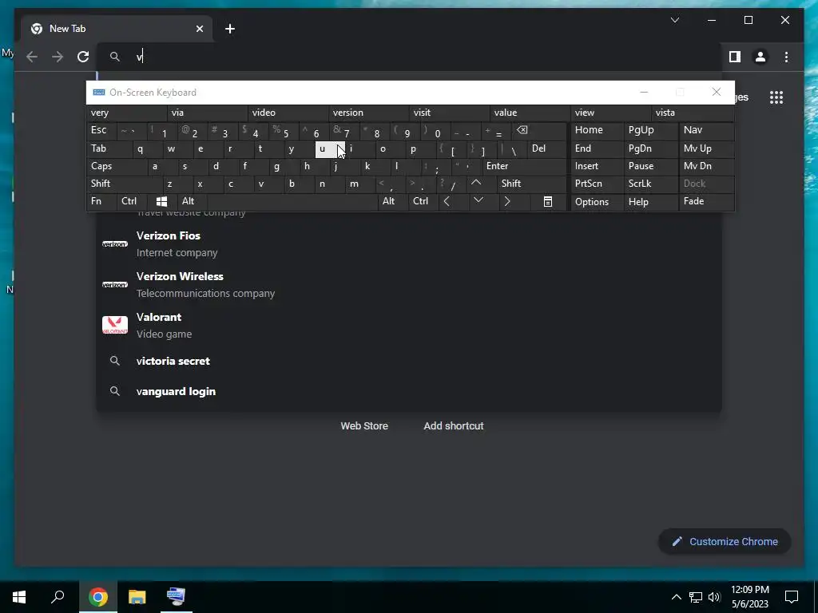The image size is (818, 613).
Task: Toggle the left Shift key
Action: click(125, 184)
